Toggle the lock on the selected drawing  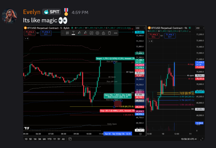104,33
